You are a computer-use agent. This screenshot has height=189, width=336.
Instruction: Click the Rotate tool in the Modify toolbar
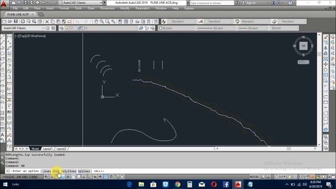pos(325,70)
